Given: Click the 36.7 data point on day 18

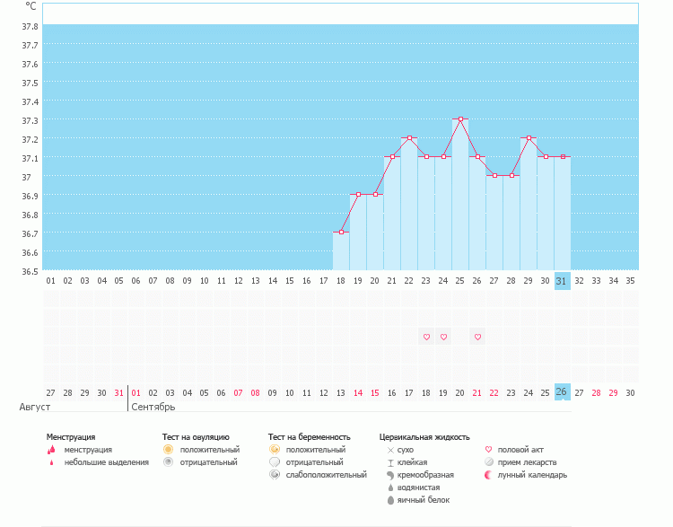Looking at the screenshot, I should click(x=341, y=233).
